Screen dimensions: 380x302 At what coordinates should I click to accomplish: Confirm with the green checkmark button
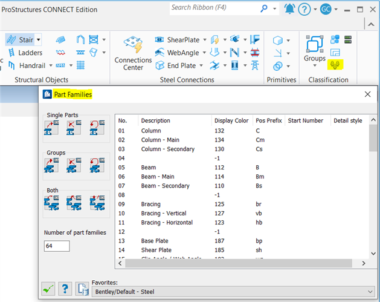click(48, 289)
